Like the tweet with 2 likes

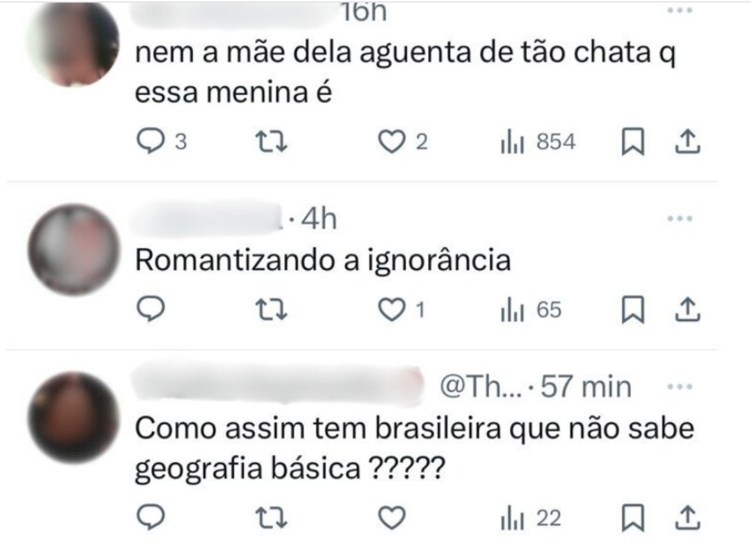390,142
